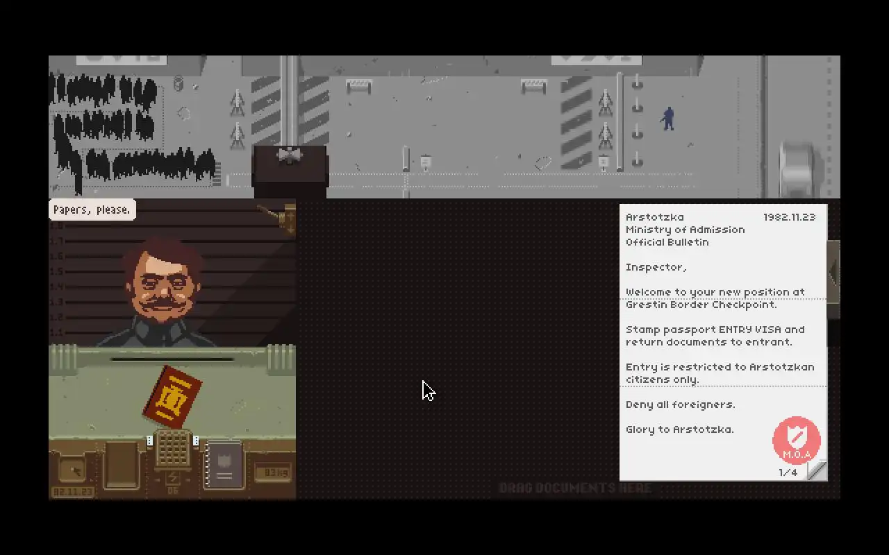
Task: Pull out the stamp bar tab on right edge
Action: (833, 271)
